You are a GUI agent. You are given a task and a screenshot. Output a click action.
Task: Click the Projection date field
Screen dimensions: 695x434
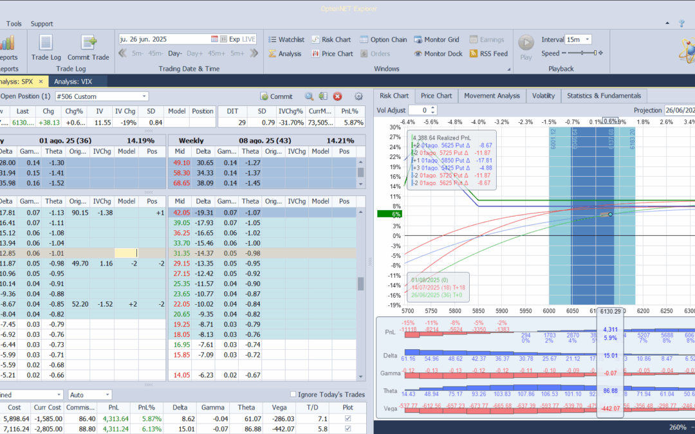pos(679,111)
